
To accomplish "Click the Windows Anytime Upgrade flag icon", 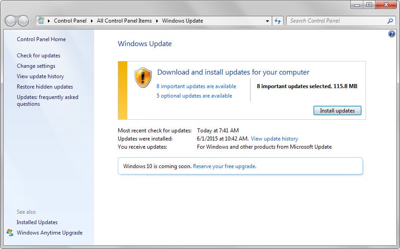I will pos(10,232).
